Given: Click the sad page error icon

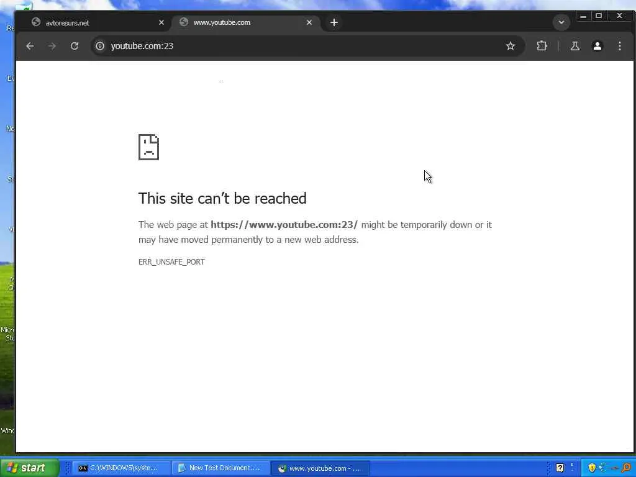Looking at the screenshot, I should tap(149, 147).
